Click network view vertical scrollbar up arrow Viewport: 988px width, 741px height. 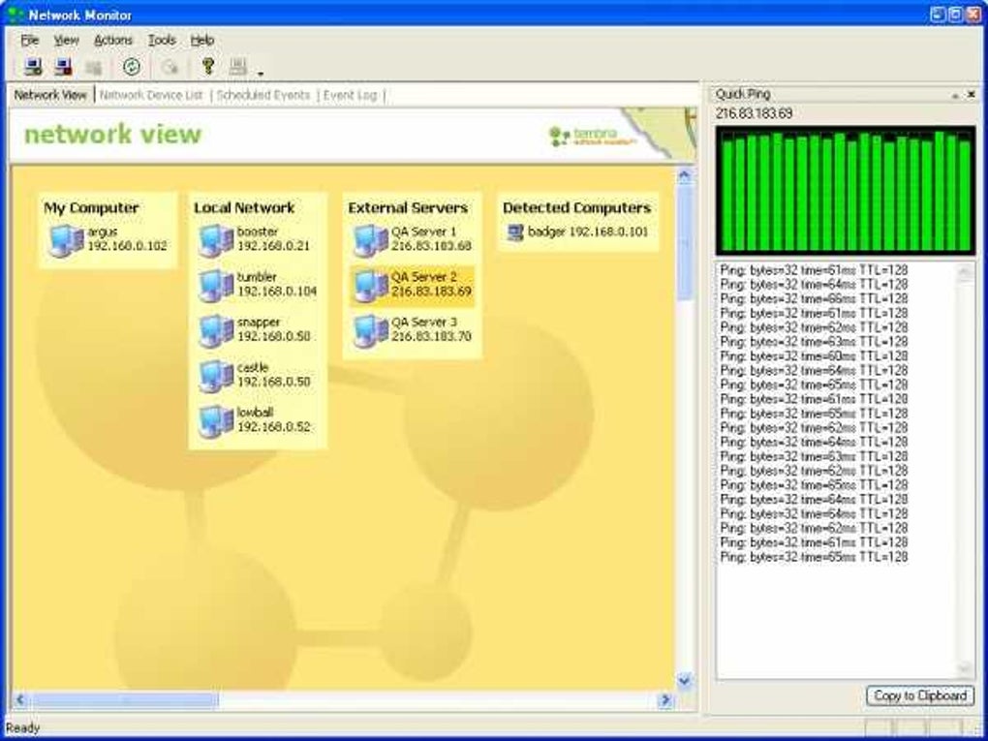pyautogui.click(x=685, y=175)
